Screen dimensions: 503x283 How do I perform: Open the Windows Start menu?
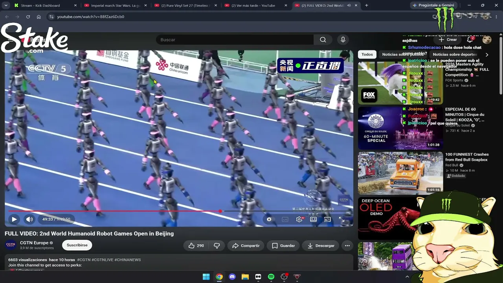[x=206, y=277]
